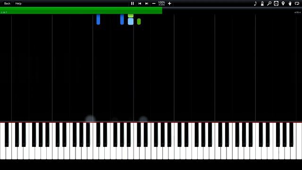Open the musical note settings icon
Viewport: 302px width, 170px height.
tap(255, 3)
